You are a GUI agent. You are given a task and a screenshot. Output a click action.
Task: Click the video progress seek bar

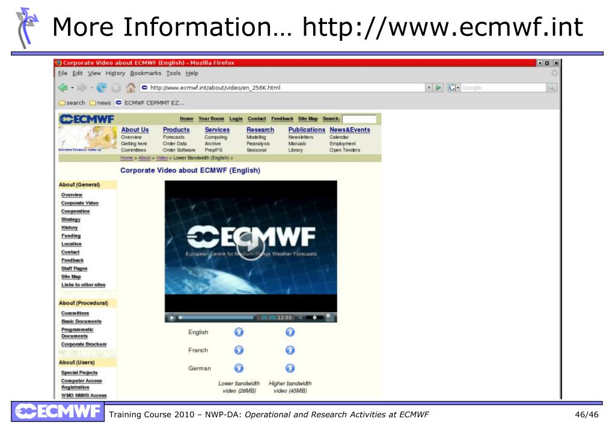click(216, 318)
